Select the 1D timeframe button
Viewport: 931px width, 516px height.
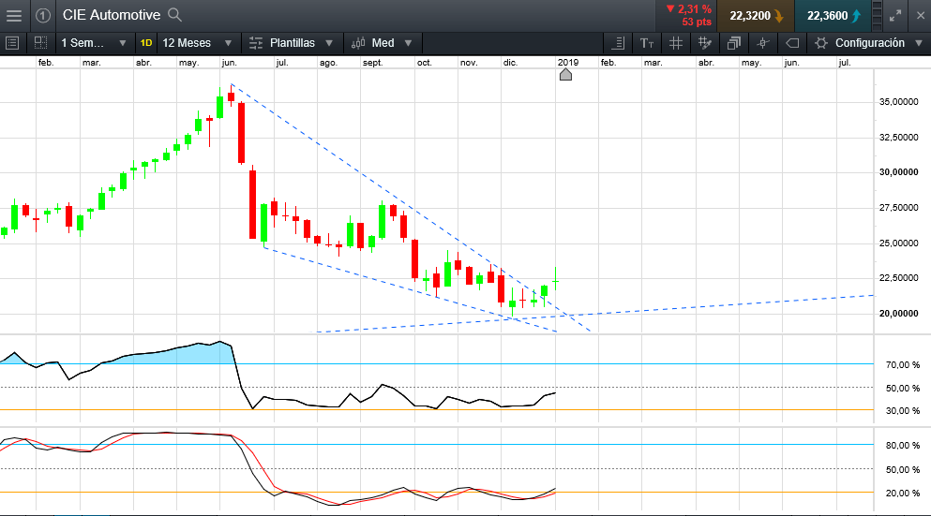146,43
